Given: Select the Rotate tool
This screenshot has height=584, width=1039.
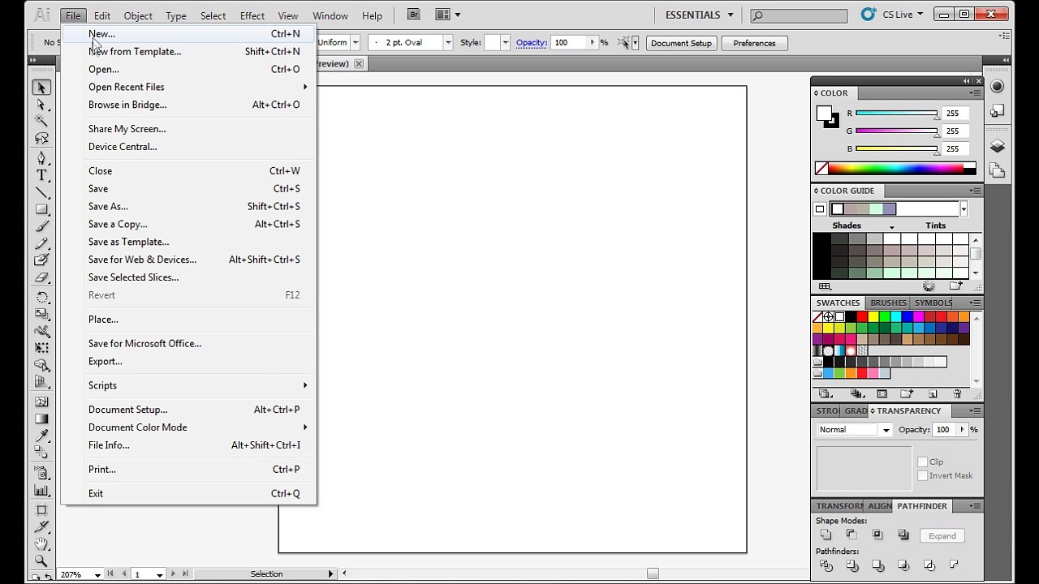Looking at the screenshot, I should pos(41,297).
